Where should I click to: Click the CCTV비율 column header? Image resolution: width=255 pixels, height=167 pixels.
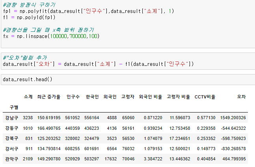205,97
